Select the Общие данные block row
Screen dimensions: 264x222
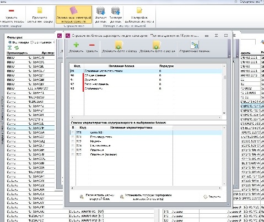(146, 75)
